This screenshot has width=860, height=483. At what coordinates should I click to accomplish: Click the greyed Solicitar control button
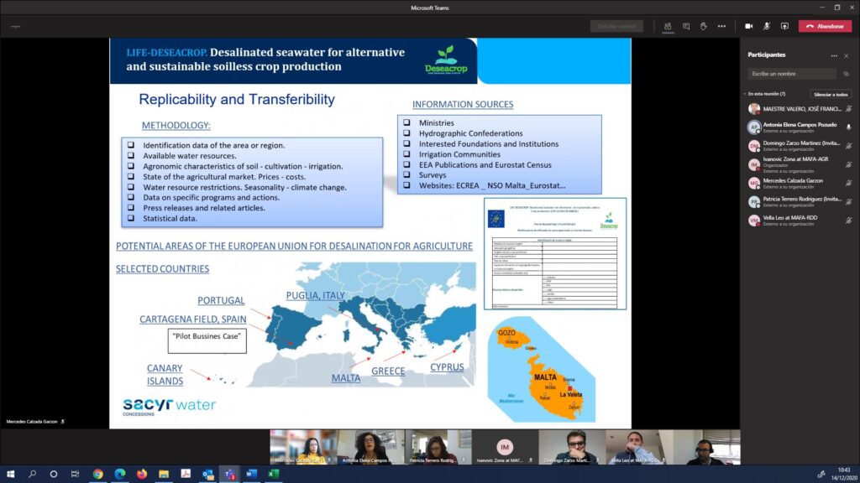click(x=617, y=26)
